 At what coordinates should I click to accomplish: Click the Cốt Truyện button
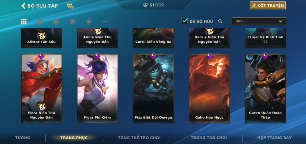coord(268,6)
